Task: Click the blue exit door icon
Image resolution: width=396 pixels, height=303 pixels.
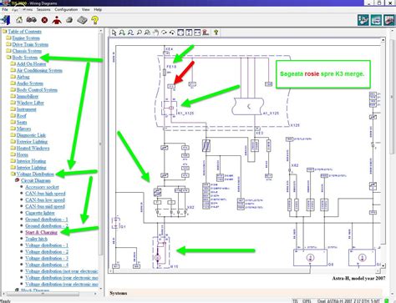Action: pyautogui.click(x=6, y=20)
